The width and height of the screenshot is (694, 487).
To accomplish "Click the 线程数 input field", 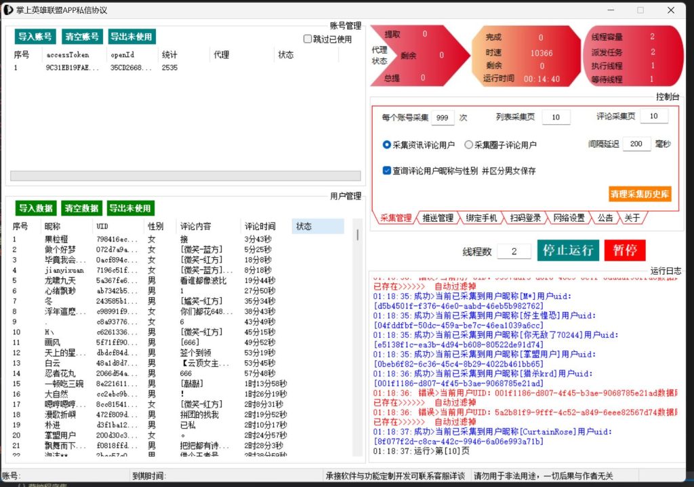I will 514,252.
